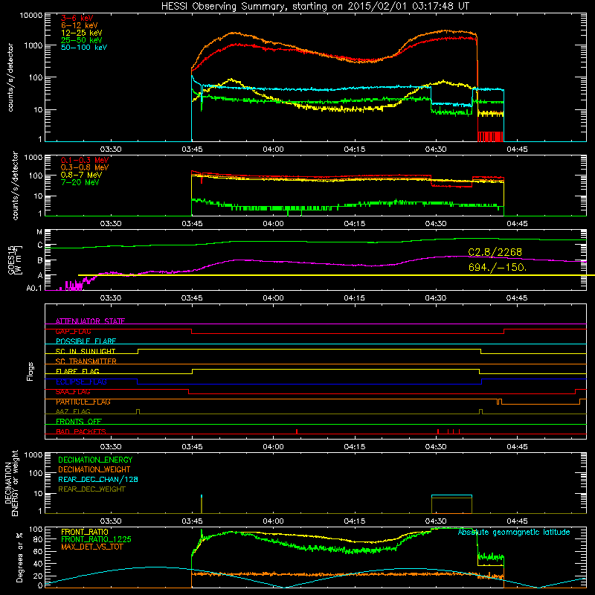The image size is (595, 595).
Task: Click the 694./-150. position annotation
Action: click(x=498, y=267)
